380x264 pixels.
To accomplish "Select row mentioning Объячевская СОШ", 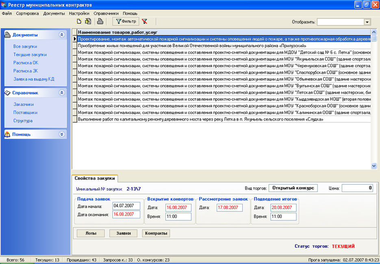I will 224,79.
